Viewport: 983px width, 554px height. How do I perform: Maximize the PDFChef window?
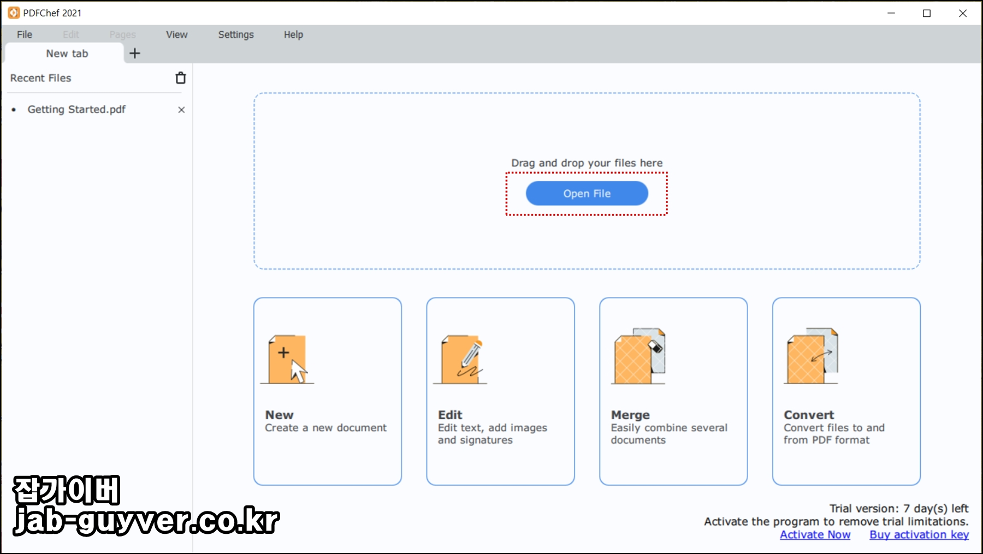(927, 13)
